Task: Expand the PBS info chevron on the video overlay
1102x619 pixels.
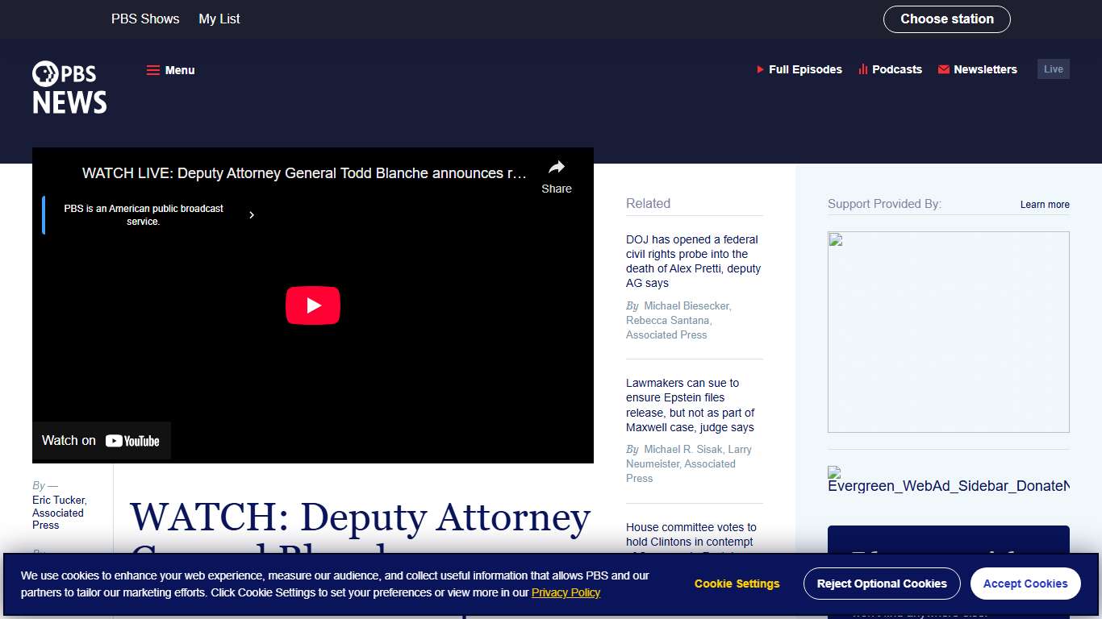Action: click(x=251, y=215)
